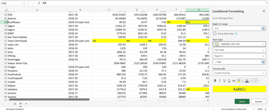Close the Conditional Formatting pane
Screen dimensions: 269x111
tap(264, 11)
